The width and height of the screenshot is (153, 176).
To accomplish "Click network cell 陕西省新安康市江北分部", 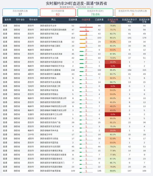I will click(51, 114).
